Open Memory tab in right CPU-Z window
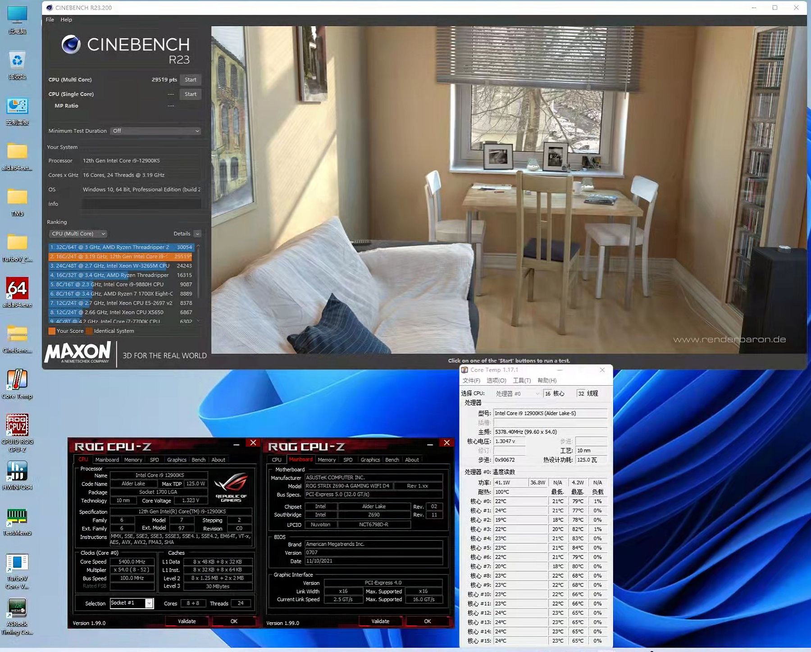The height and width of the screenshot is (652, 811). tap(327, 460)
